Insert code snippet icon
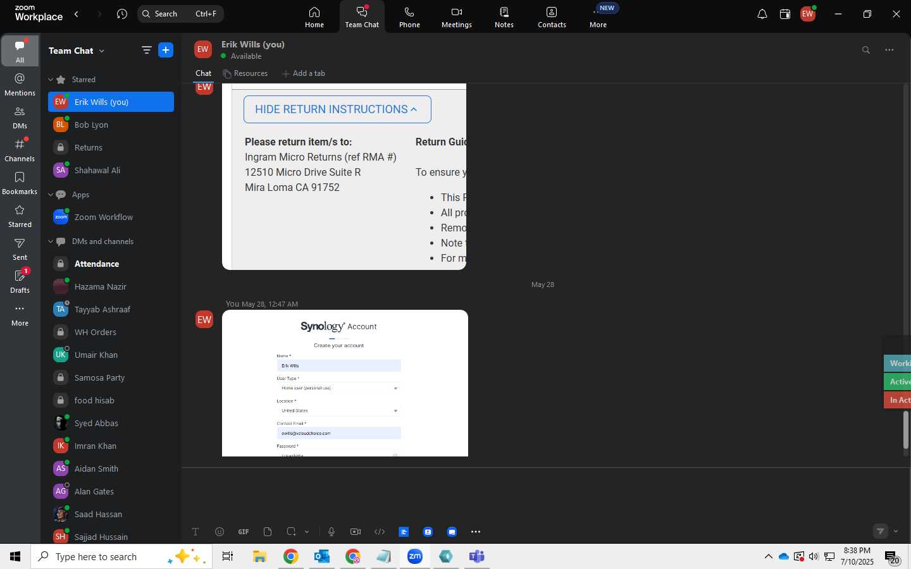This screenshot has width=911, height=569. click(x=380, y=532)
